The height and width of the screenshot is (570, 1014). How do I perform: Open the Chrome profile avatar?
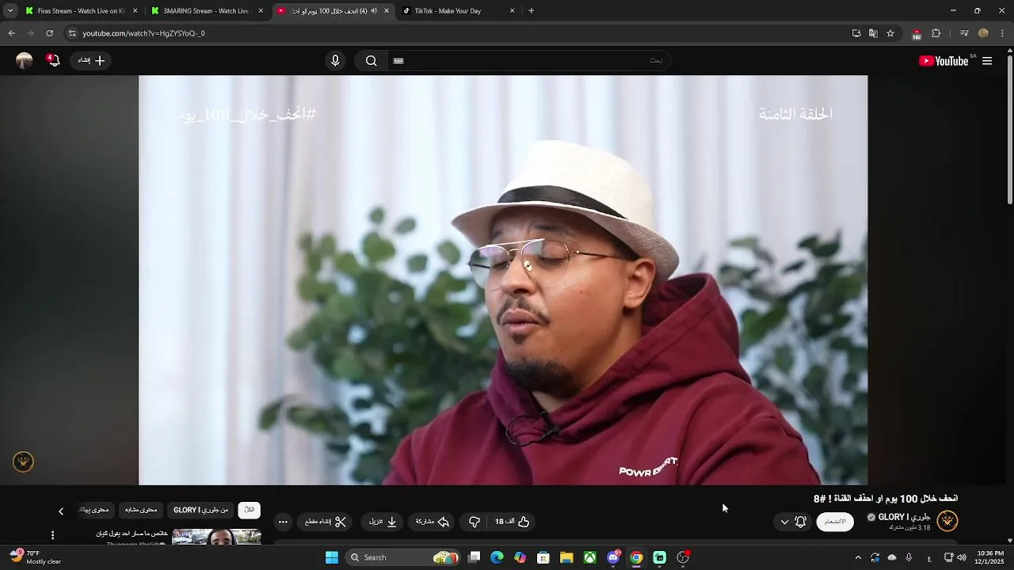(x=983, y=33)
